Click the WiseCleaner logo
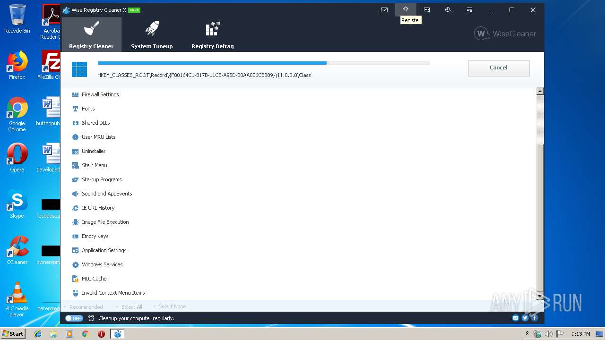 coord(505,34)
